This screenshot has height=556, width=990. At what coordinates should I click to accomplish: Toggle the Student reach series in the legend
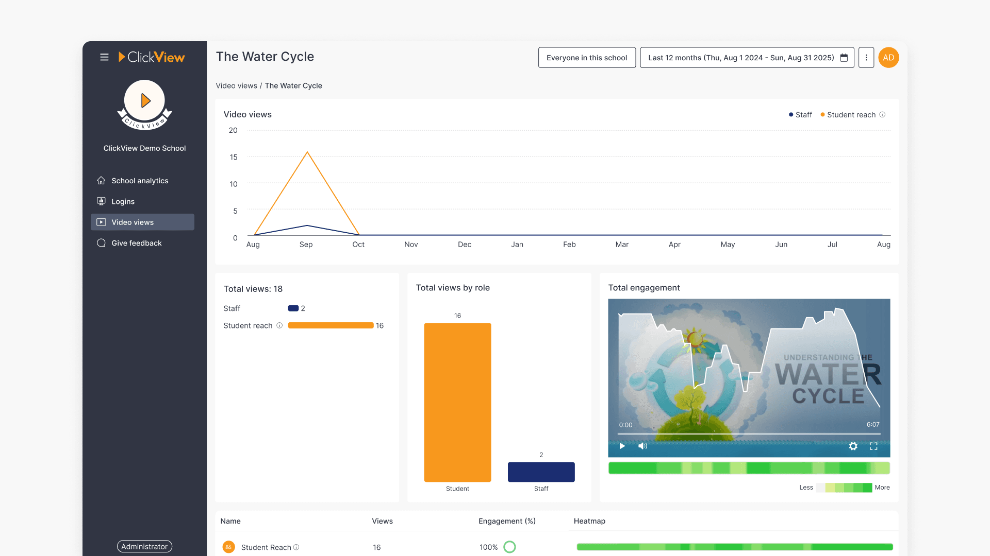pos(848,115)
